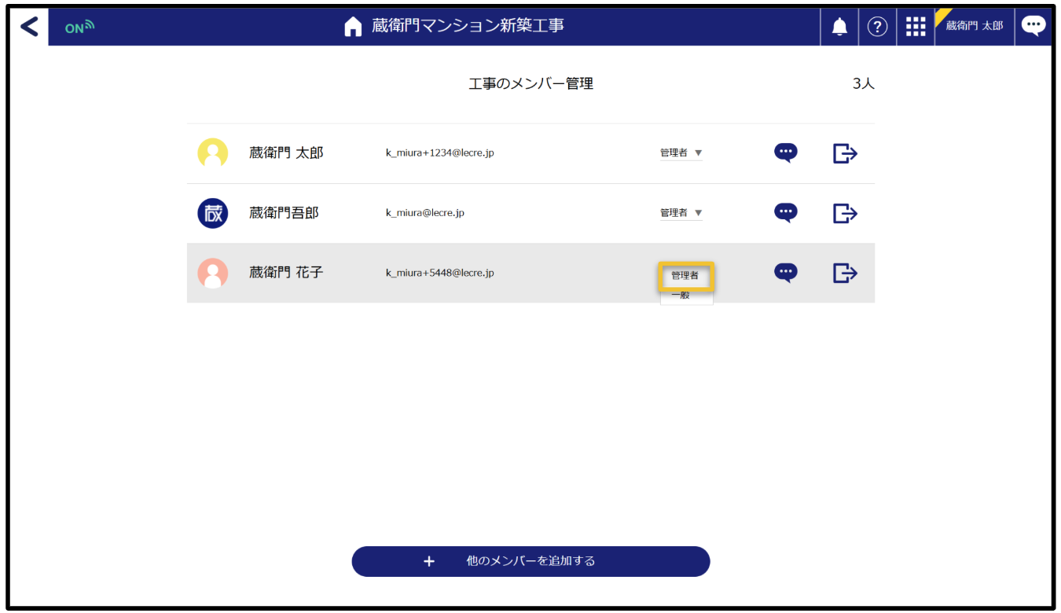Image resolution: width=1061 pixels, height=613 pixels.
Task: Click the back arrow icon
Action: tap(29, 27)
